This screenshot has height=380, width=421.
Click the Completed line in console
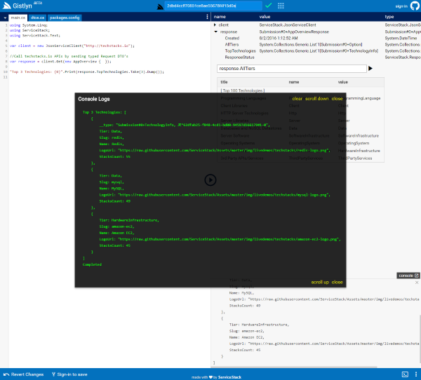click(x=92, y=264)
